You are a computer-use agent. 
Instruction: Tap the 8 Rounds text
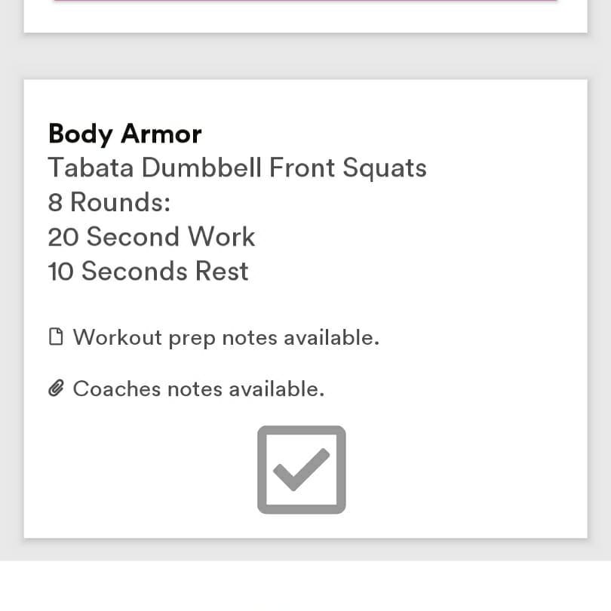[x=109, y=202]
